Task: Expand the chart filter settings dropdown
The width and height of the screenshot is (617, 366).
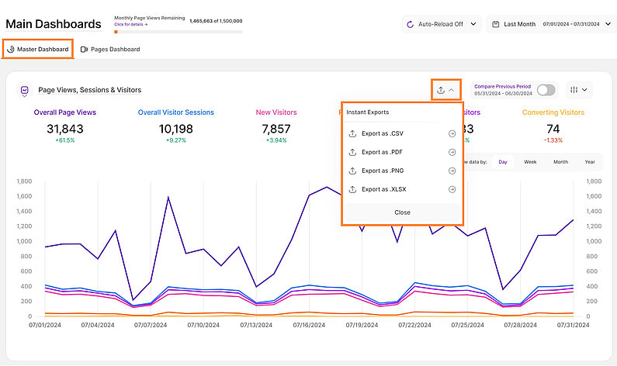Action: tap(578, 90)
